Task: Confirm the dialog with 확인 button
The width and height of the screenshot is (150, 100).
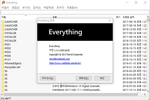Action: (x=102, y=78)
